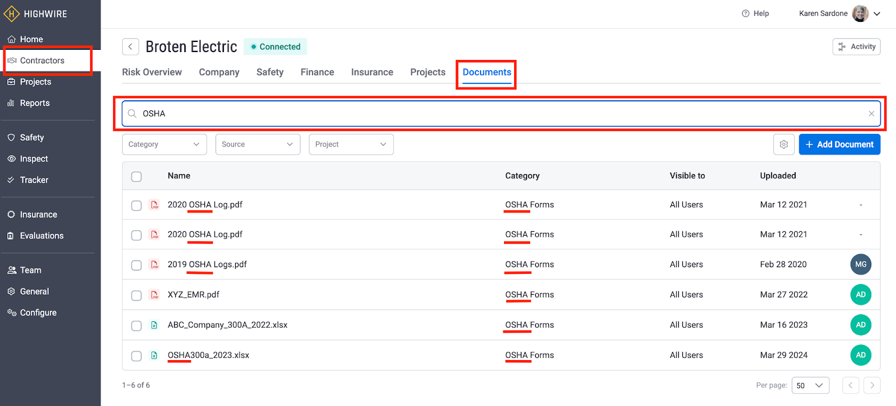This screenshot has height=406, width=896.
Task: Click the Connected status badge
Action: tap(275, 46)
